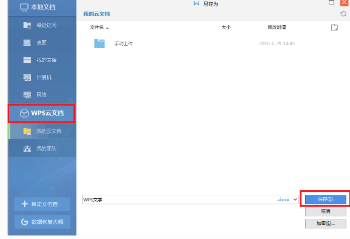
Task: Click the new folder icon
Action: click(334, 28)
